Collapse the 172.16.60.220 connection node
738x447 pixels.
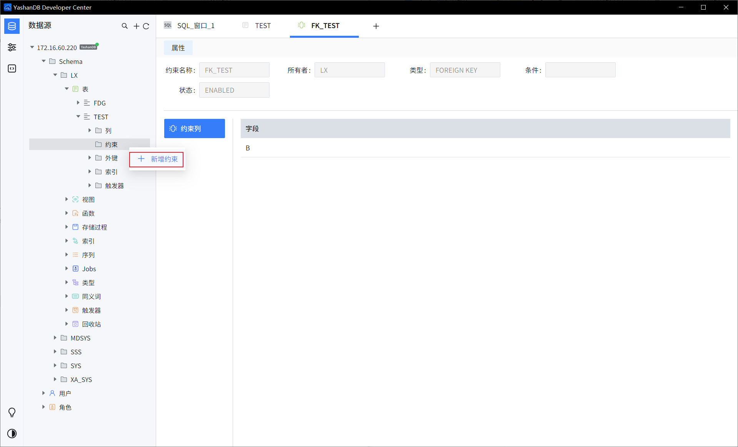(x=32, y=47)
